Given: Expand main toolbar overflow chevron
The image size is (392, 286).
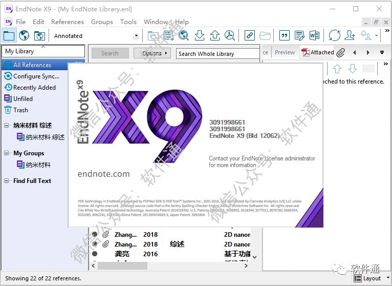Looking at the screenshot, I should (387, 31).
